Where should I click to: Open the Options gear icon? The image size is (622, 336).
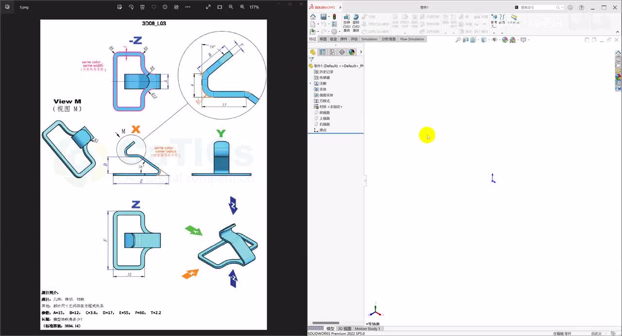click(x=334, y=32)
